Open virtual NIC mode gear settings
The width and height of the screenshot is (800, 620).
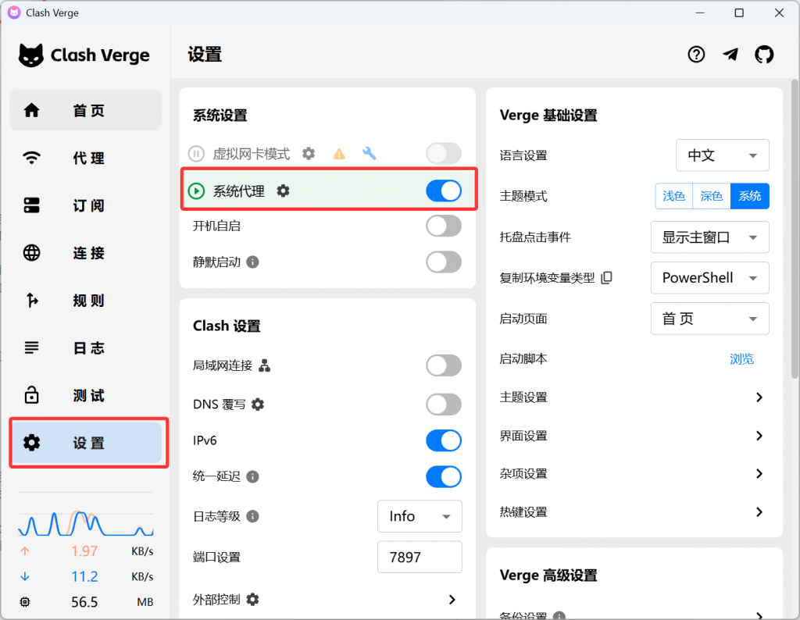click(309, 153)
